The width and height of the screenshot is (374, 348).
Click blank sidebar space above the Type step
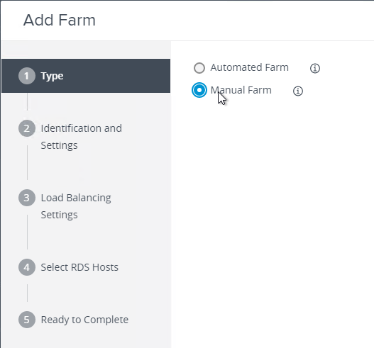coord(86,50)
